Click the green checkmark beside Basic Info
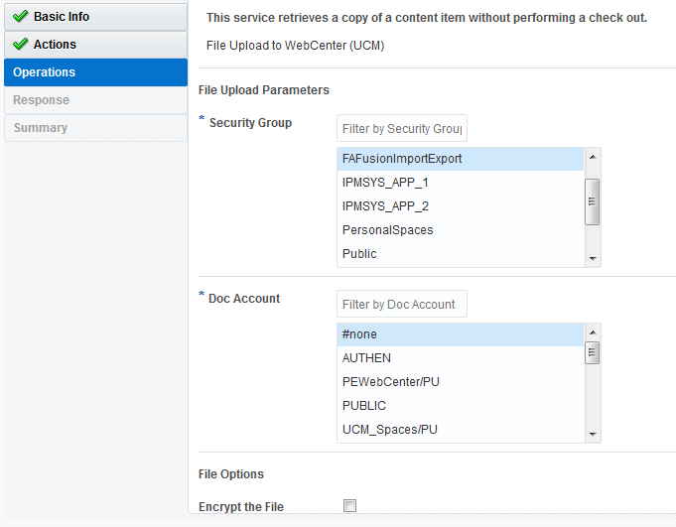Image resolution: width=676 pixels, height=527 pixels. 20,16
